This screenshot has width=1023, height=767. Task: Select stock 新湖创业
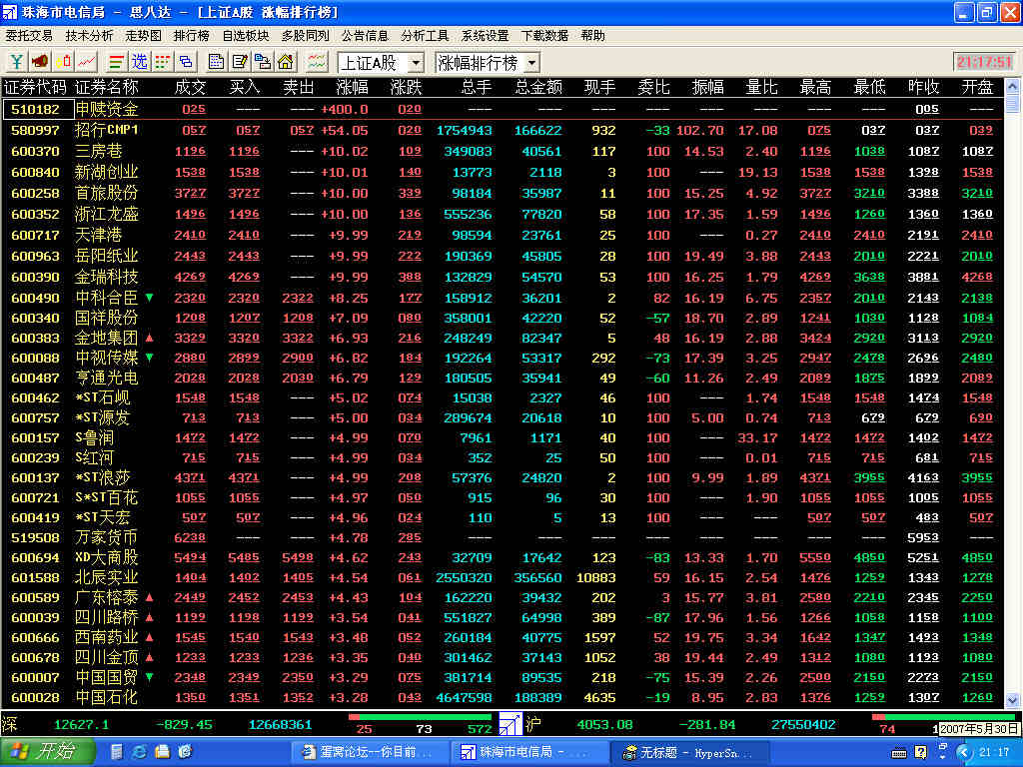106,172
